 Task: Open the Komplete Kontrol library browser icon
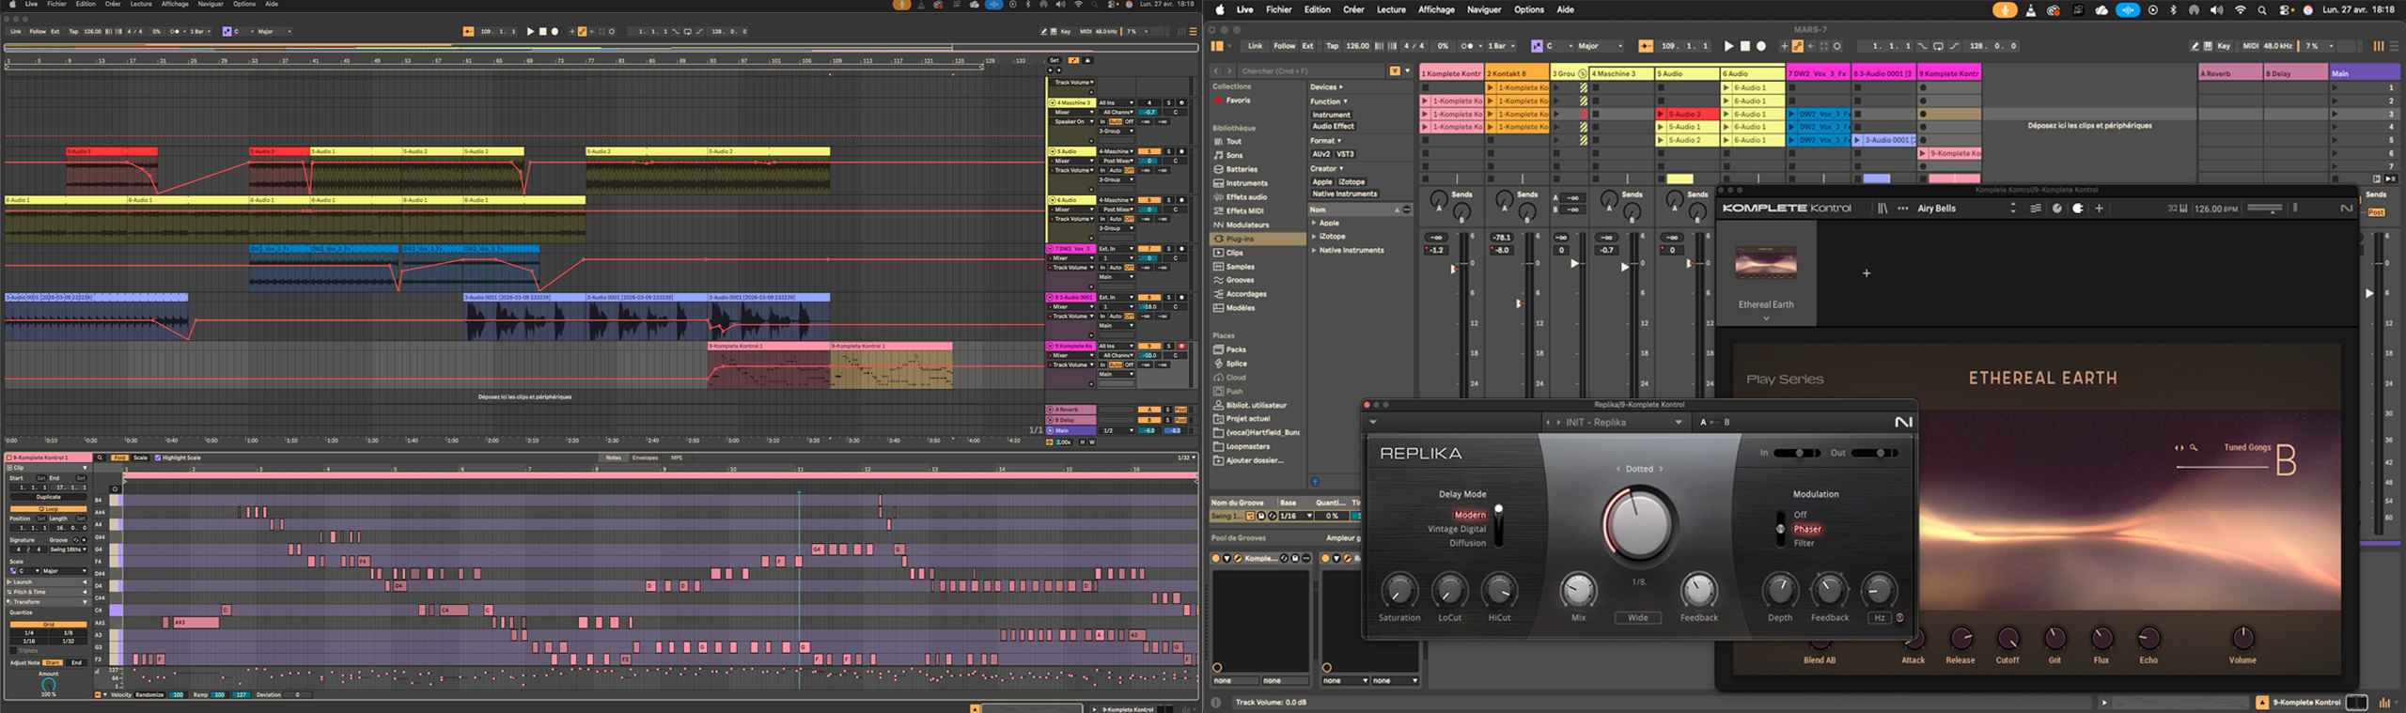coord(1883,209)
